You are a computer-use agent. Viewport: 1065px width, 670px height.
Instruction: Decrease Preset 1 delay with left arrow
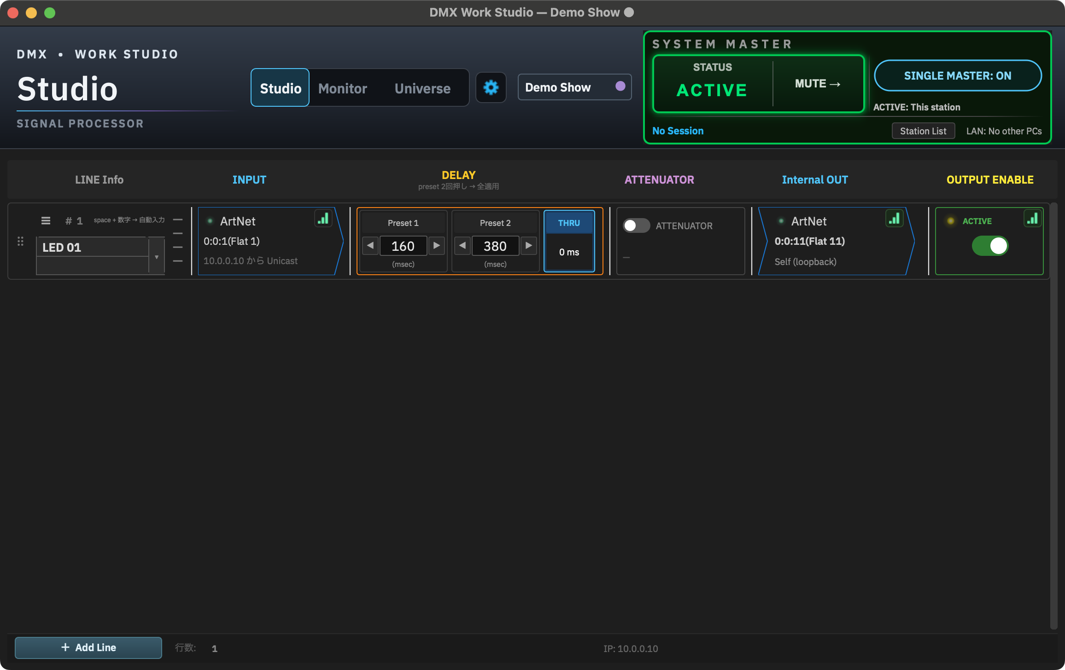[370, 245]
